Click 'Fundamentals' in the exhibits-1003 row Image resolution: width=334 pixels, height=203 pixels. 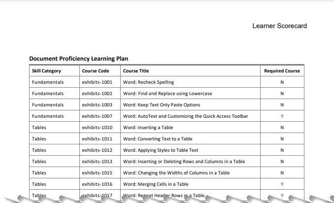48,105
